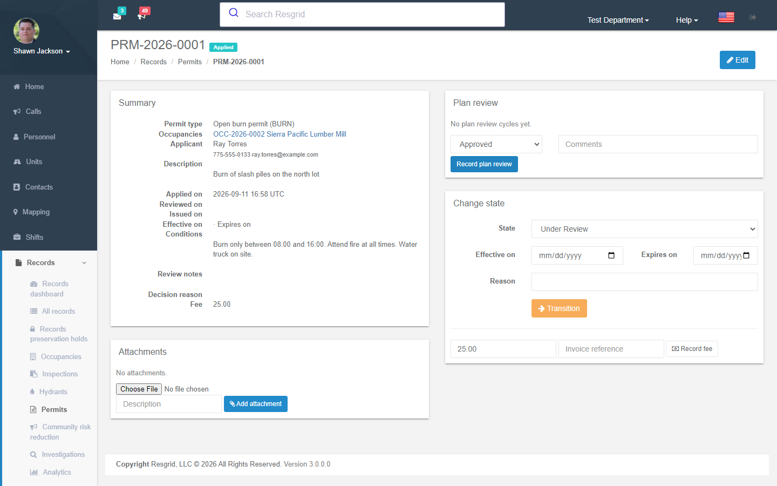Viewport: 777px width, 486px height.
Task: Click the ray.torres@example.com contact text
Action: 285,154
